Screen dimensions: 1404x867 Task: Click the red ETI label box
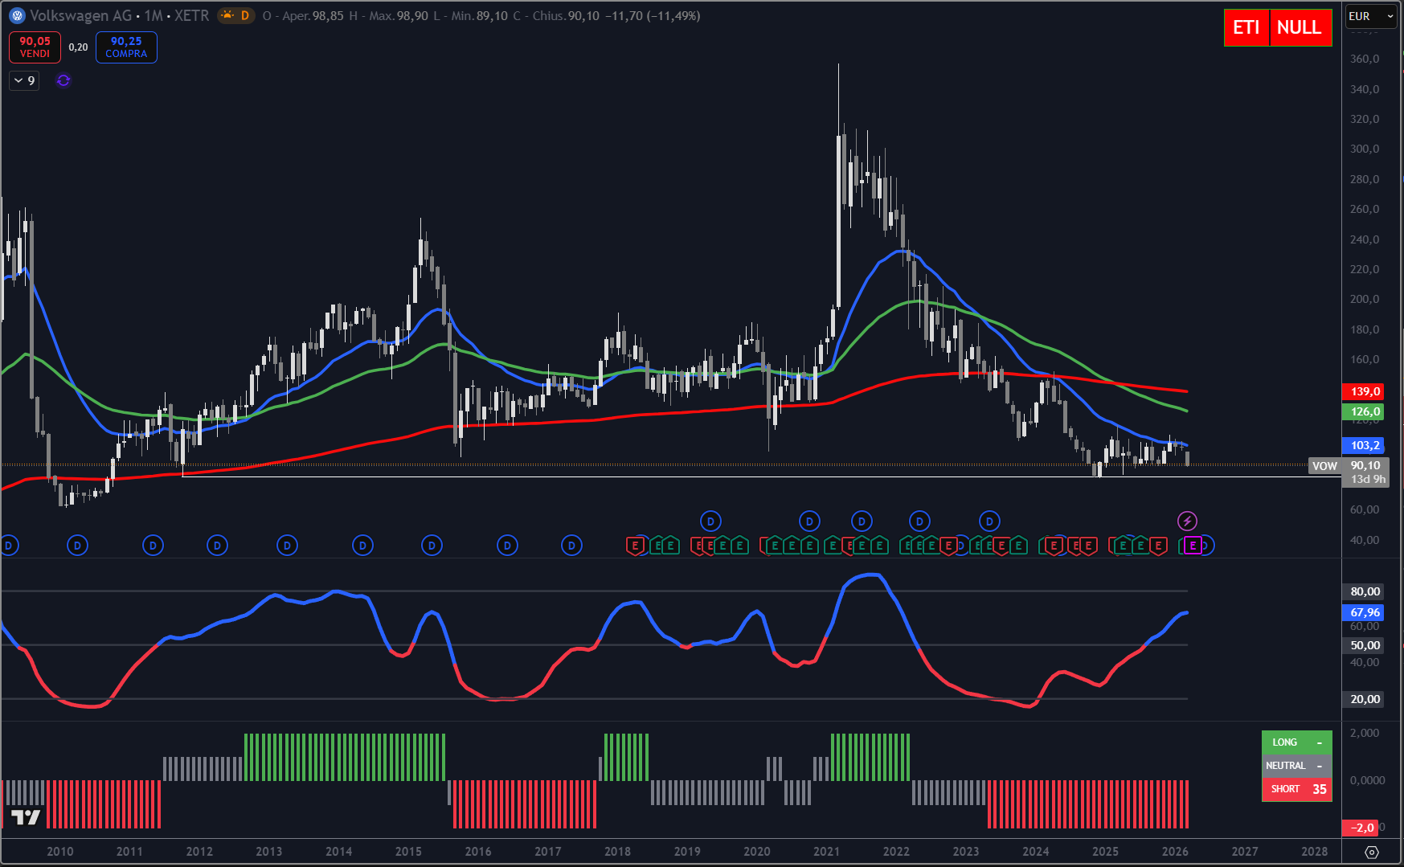click(x=1246, y=28)
